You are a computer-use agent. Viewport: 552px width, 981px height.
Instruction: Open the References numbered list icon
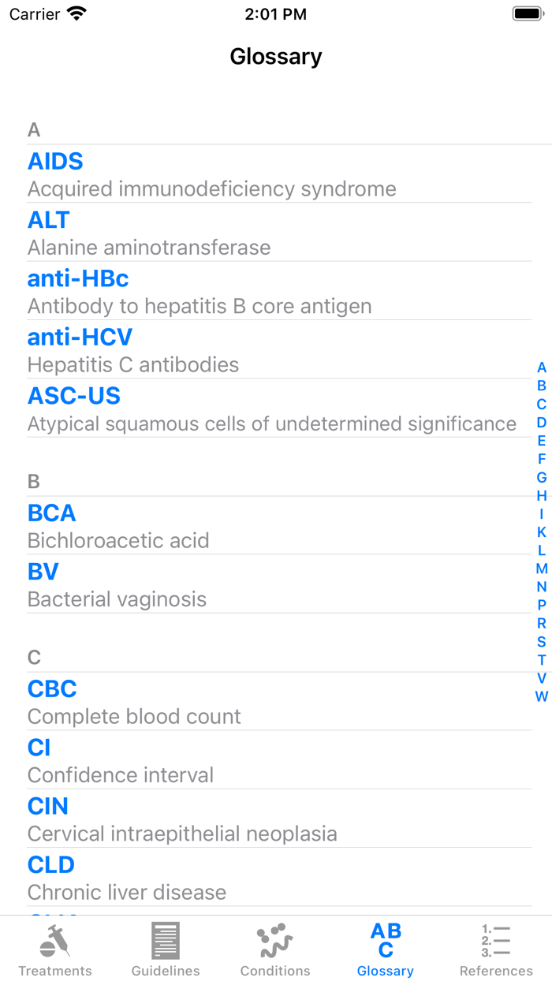pyautogui.click(x=495, y=943)
